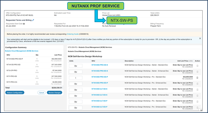
Task: Click $17,424.0000 price for NT-W-OD-PRO-SD
Action: (x=57, y=65)
